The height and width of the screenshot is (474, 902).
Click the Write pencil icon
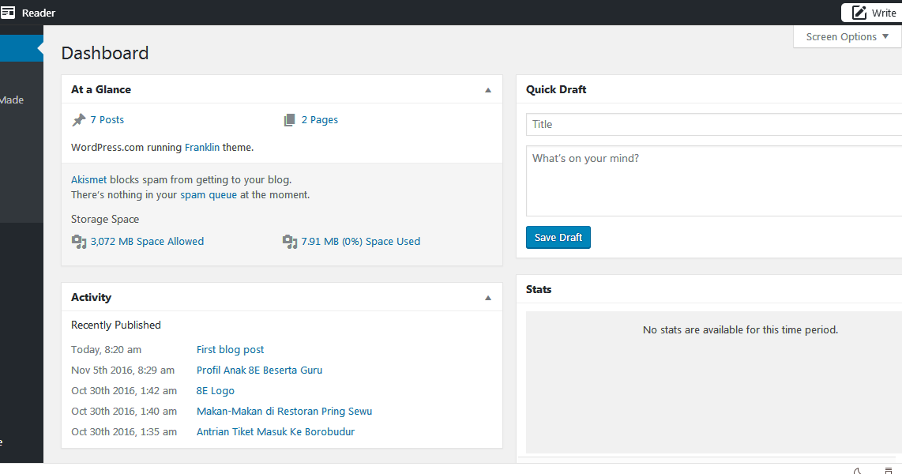tap(859, 12)
